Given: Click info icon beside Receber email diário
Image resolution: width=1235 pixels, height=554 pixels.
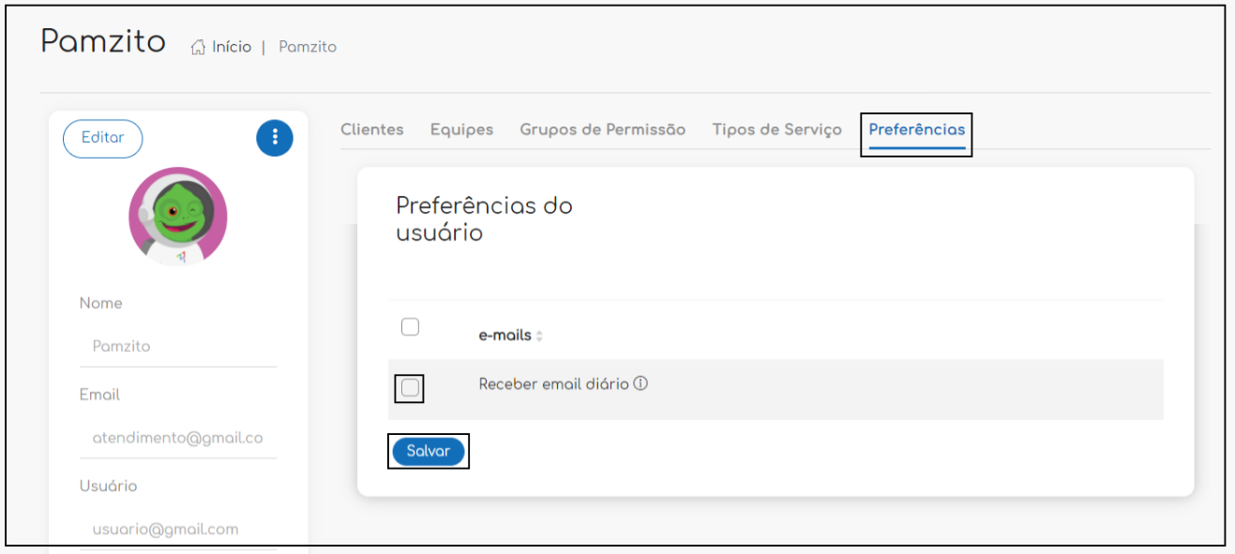Looking at the screenshot, I should coord(641,383).
